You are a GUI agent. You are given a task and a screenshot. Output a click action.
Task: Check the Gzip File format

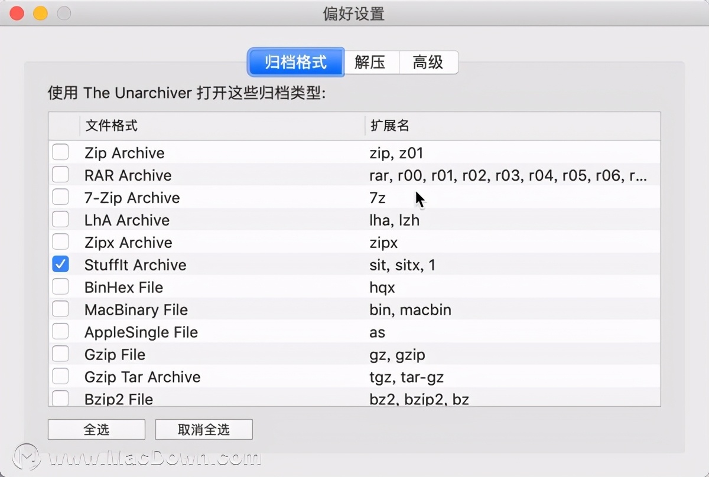point(60,354)
